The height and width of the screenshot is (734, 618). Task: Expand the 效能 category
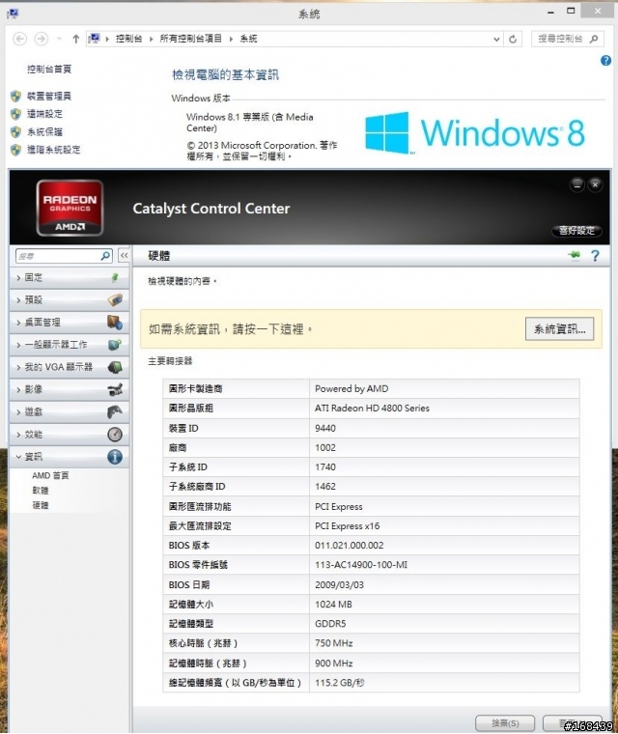tap(69, 435)
